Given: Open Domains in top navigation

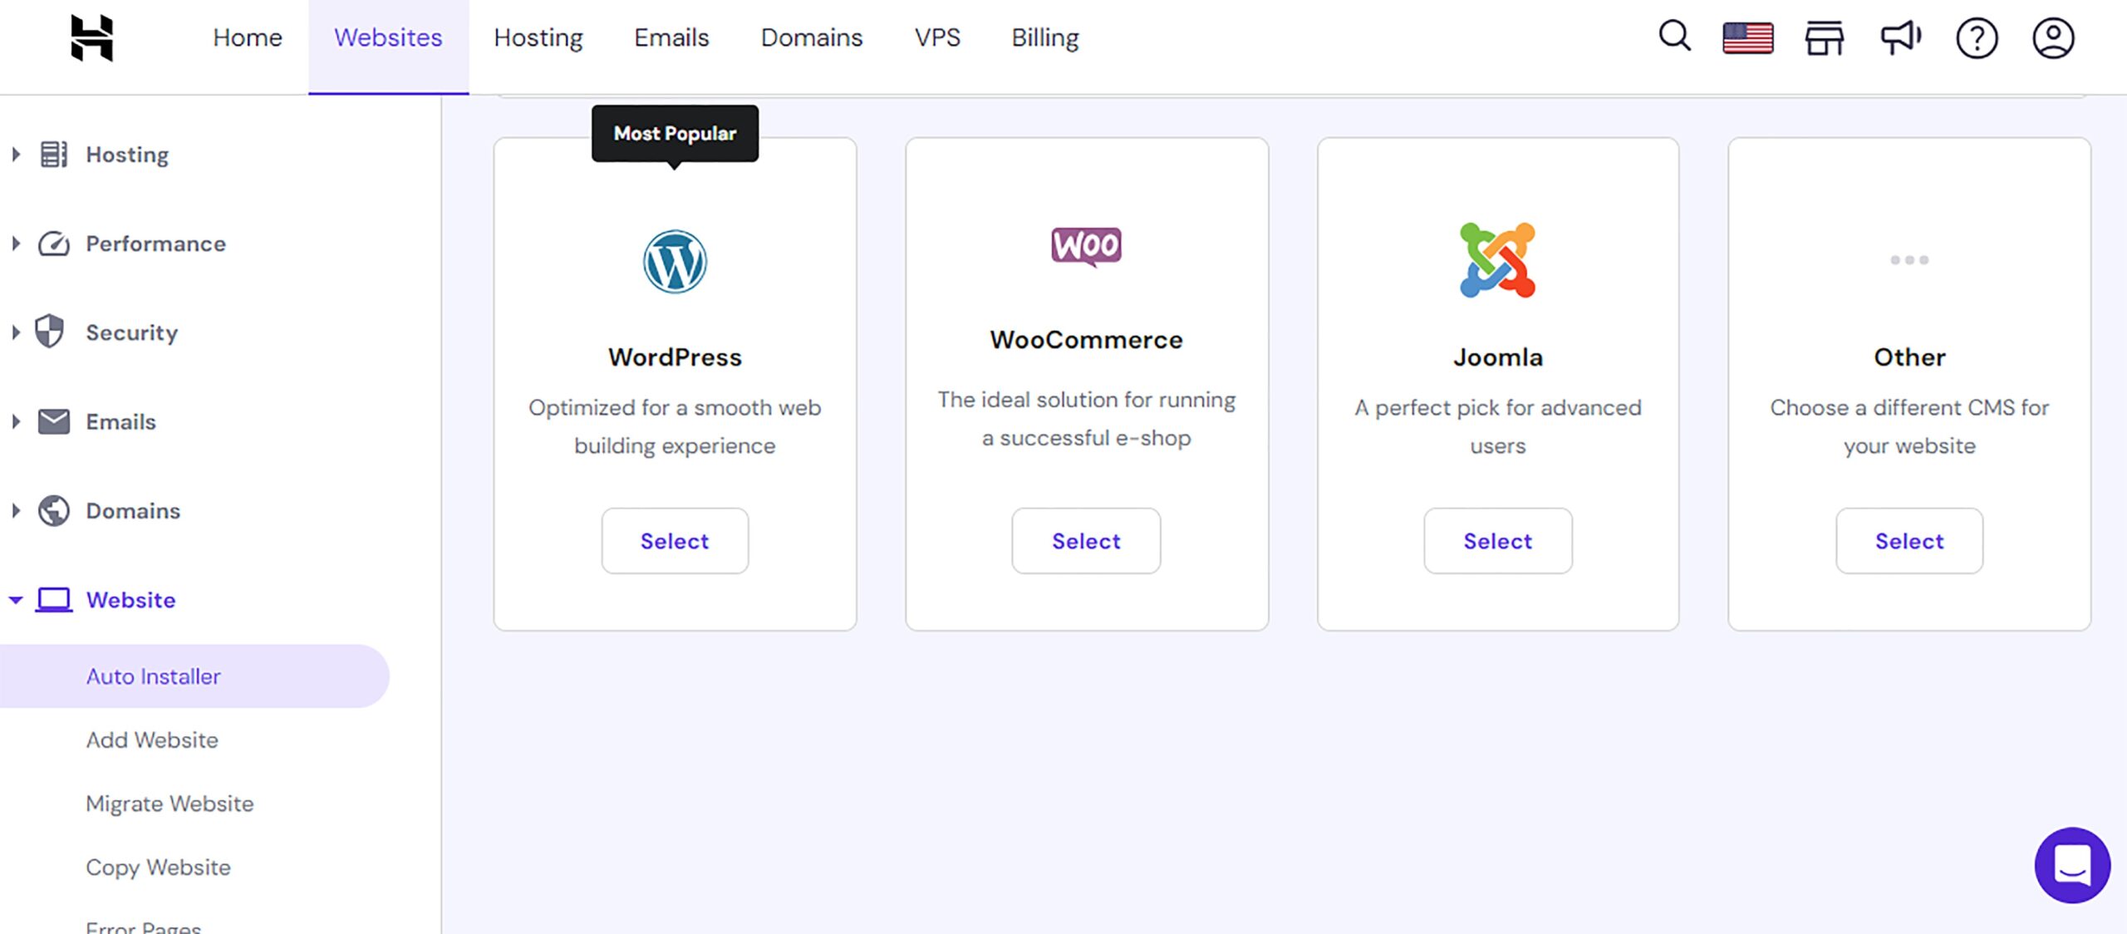Looking at the screenshot, I should pos(812,38).
